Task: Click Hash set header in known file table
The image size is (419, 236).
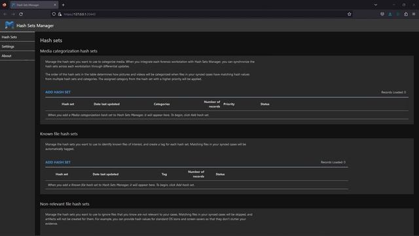Action: click(x=62, y=174)
